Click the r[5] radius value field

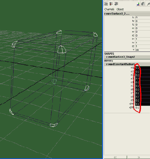[143, 86]
